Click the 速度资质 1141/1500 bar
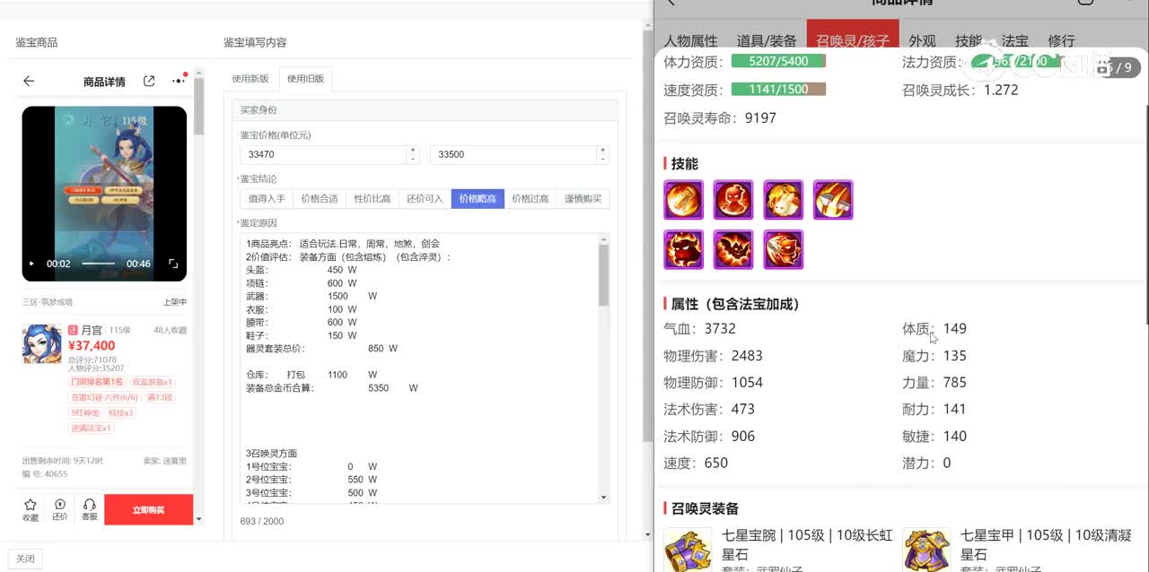 coord(778,89)
